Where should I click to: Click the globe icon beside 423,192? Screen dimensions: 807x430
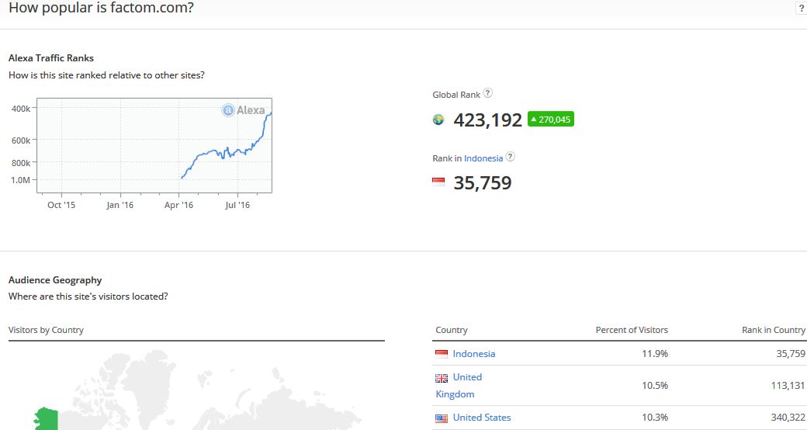[438, 120]
